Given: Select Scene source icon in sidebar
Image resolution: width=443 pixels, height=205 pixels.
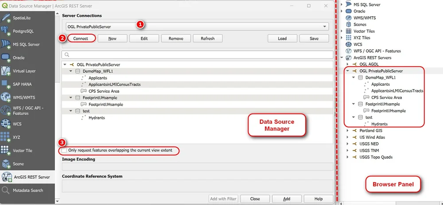Looking at the screenshot, I should point(6,163).
